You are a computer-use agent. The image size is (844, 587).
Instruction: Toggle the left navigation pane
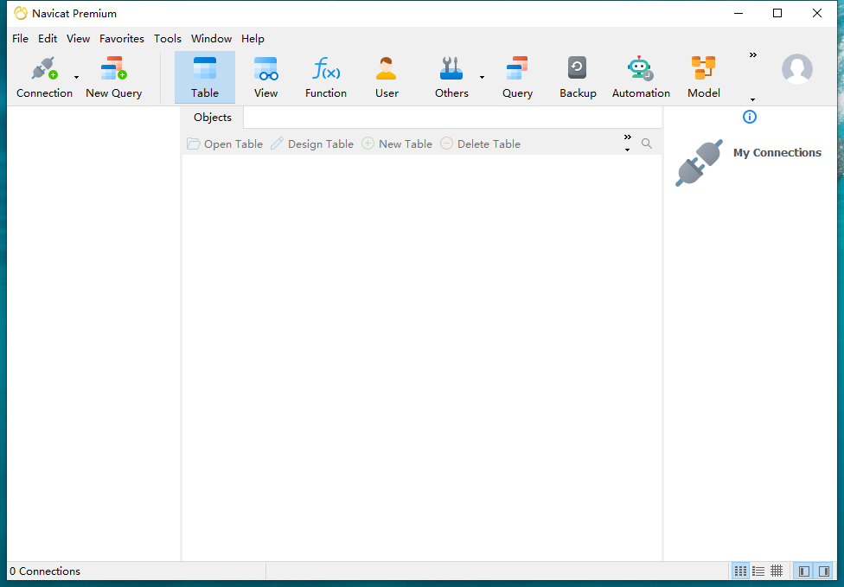(804, 571)
